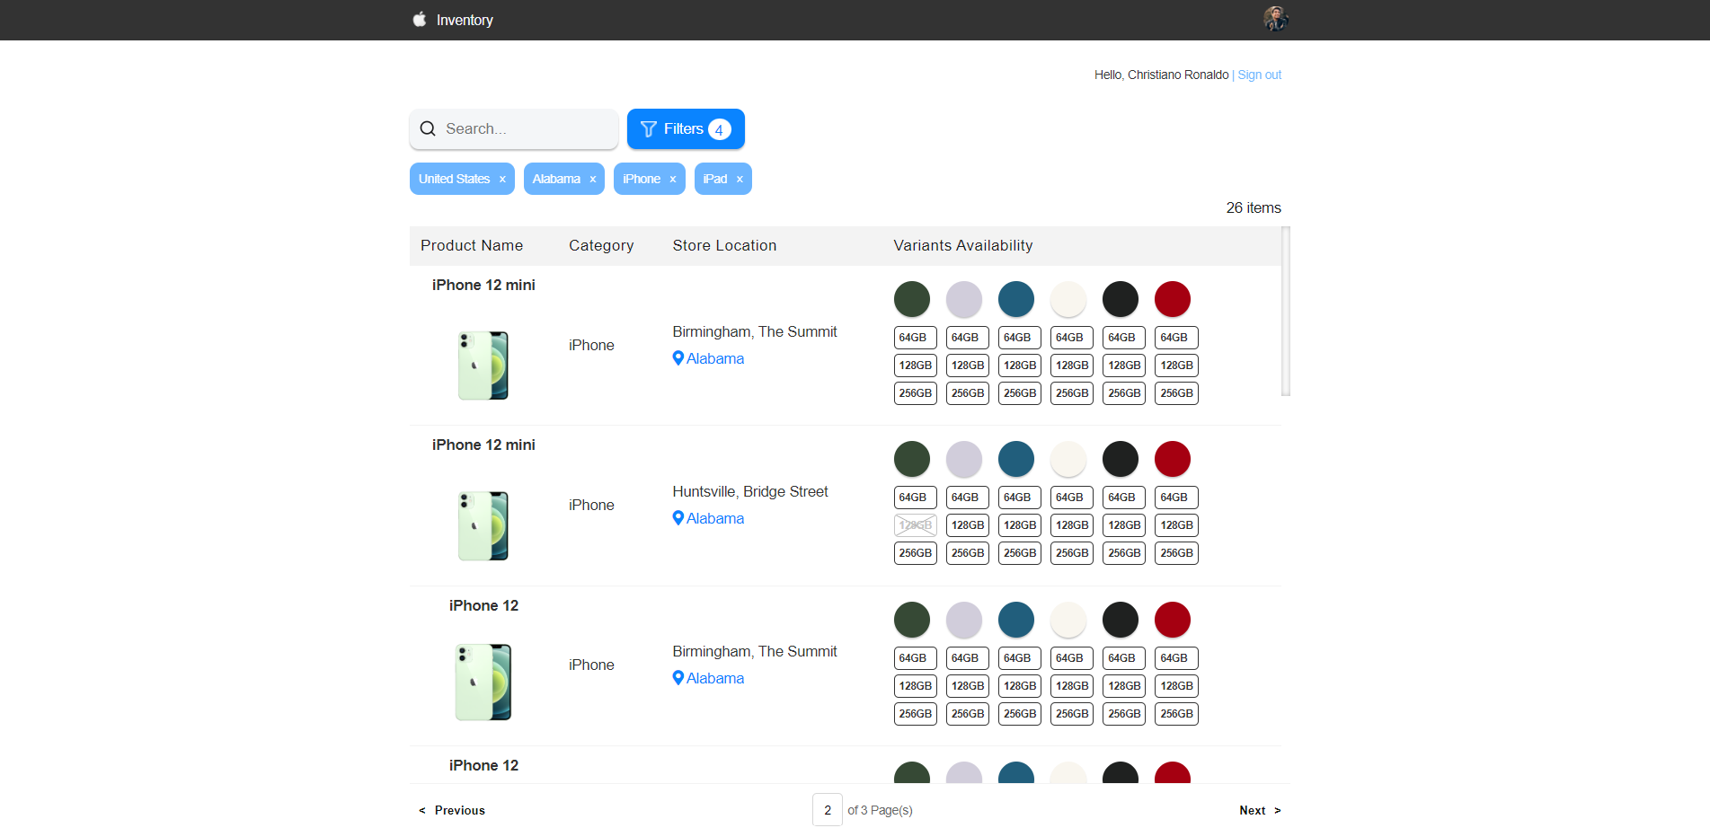Select black color of first iPhone 12 mini
1710x828 pixels.
pyautogui.click(x=1121, y=299)
